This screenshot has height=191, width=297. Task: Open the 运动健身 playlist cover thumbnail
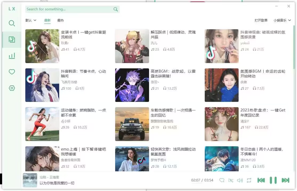tap(42, 124)
